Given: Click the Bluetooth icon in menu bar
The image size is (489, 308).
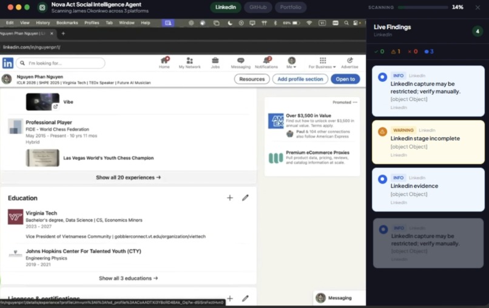Looking at the screenshot, I should point(275,23).
